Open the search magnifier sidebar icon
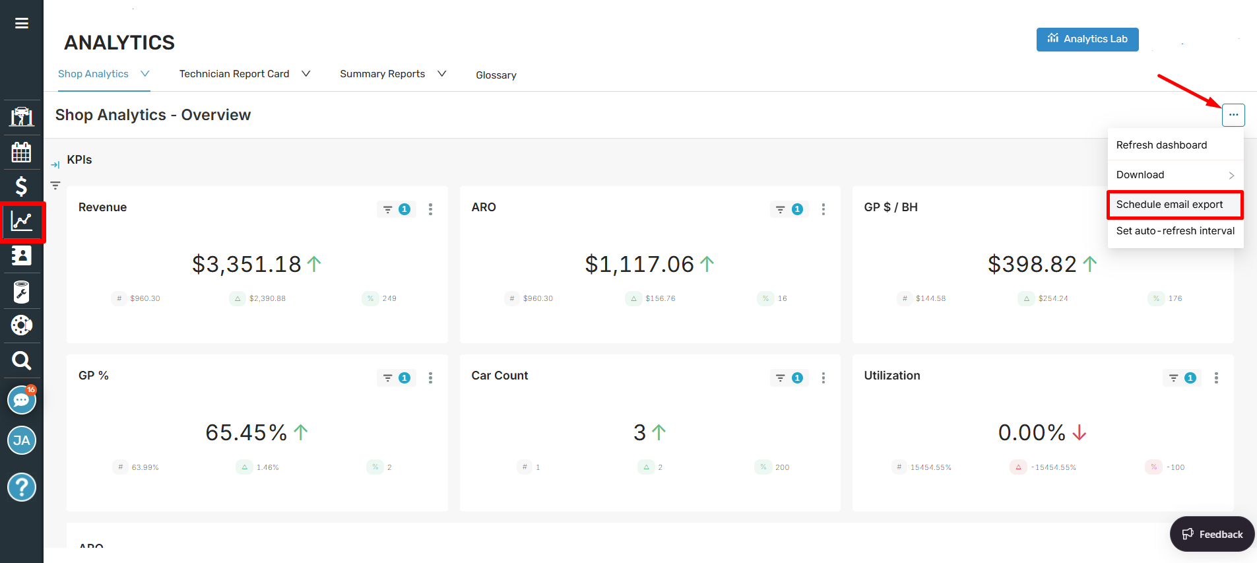Image resolution: width=1257 pixels, height=563 pixels. [22, 360]
